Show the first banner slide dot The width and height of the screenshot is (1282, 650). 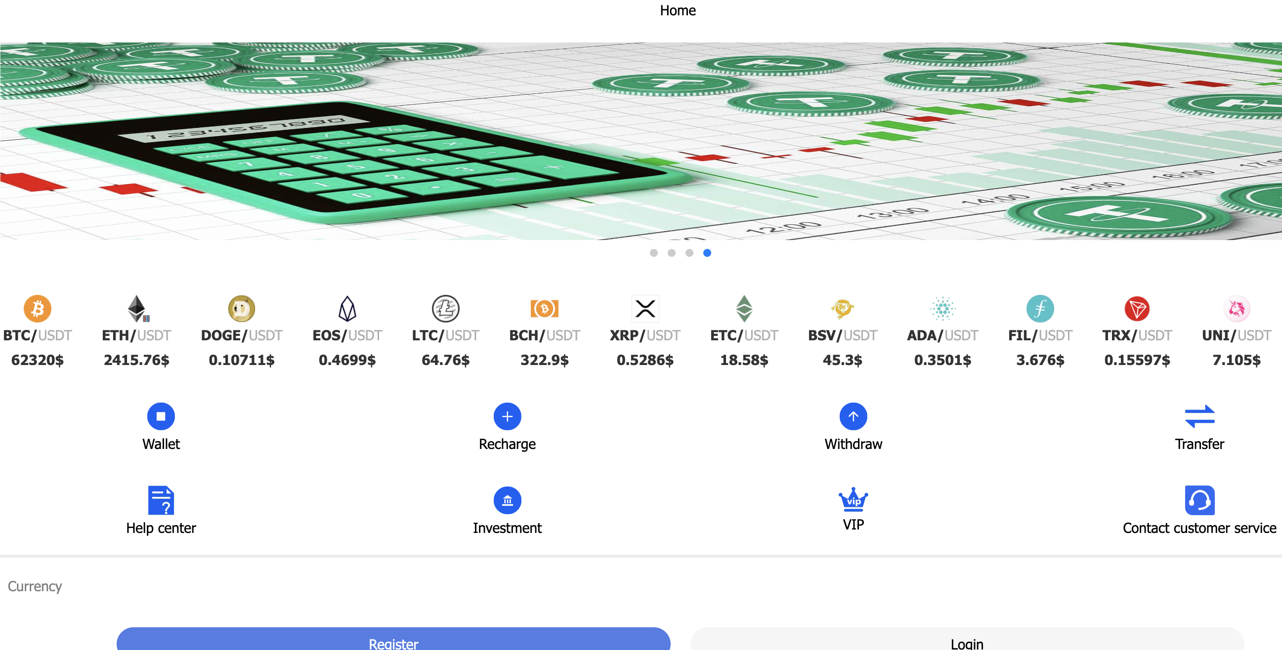coord(653,253)
